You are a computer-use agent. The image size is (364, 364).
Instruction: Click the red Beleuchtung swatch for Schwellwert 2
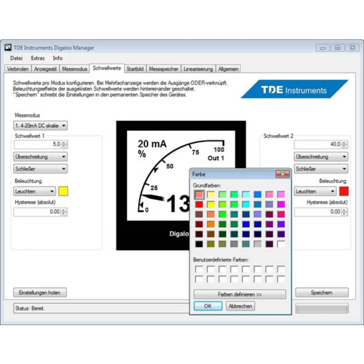pos(344,191)
